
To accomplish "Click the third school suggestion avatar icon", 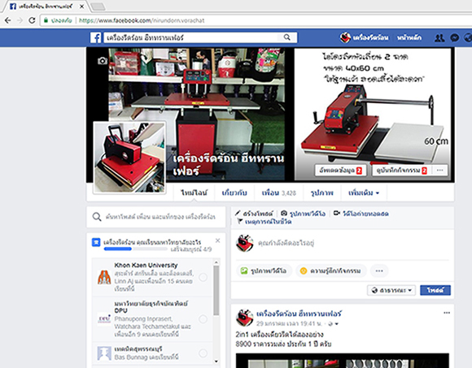I will [104, 353].
